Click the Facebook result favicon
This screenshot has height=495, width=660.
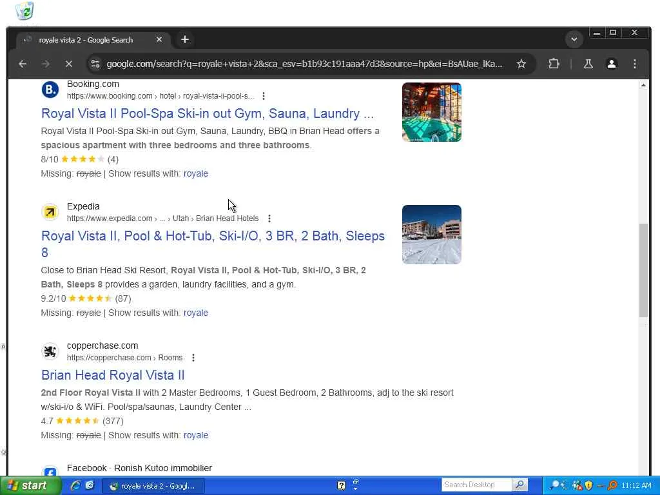(50, 471)
